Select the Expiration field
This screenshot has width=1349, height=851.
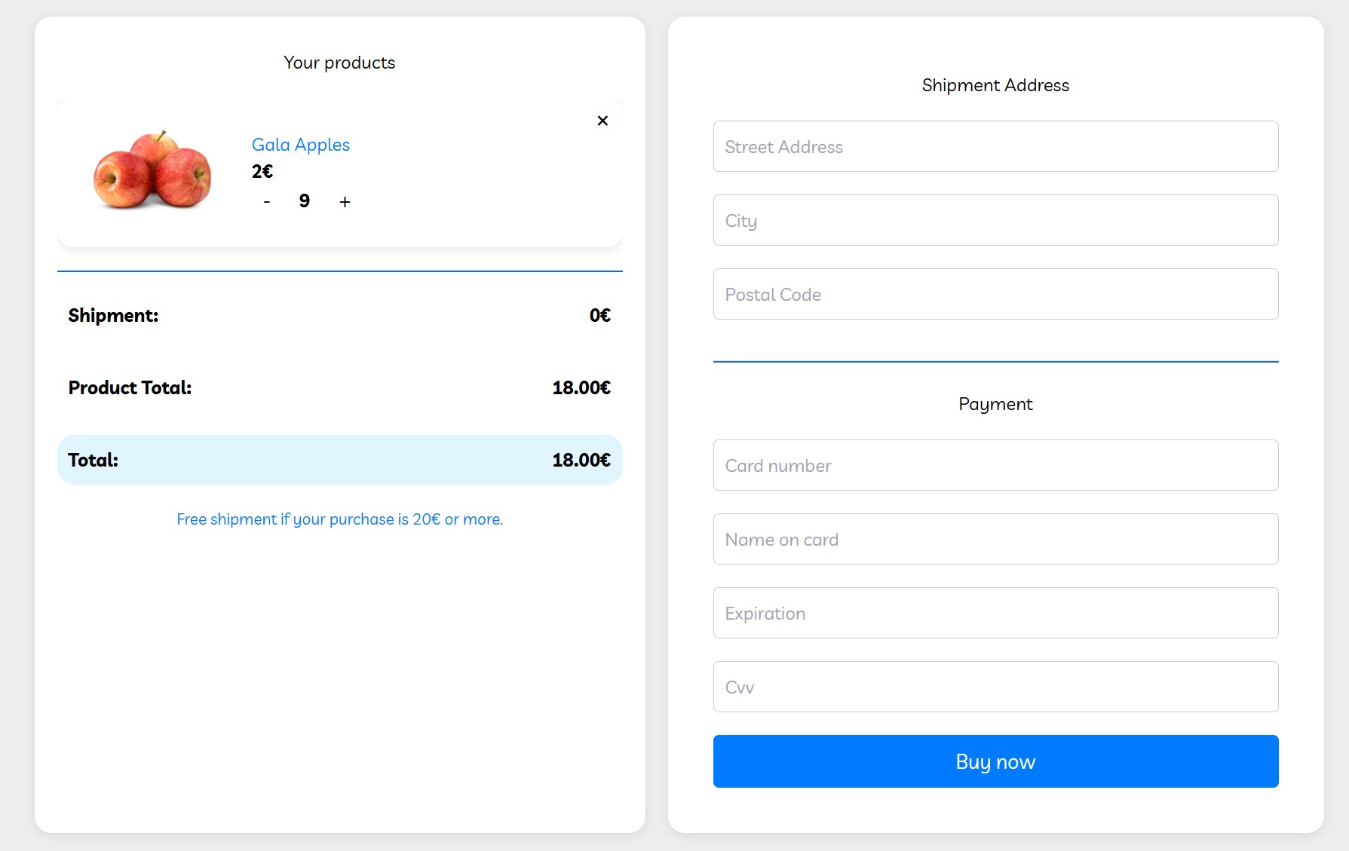(995, 613)
